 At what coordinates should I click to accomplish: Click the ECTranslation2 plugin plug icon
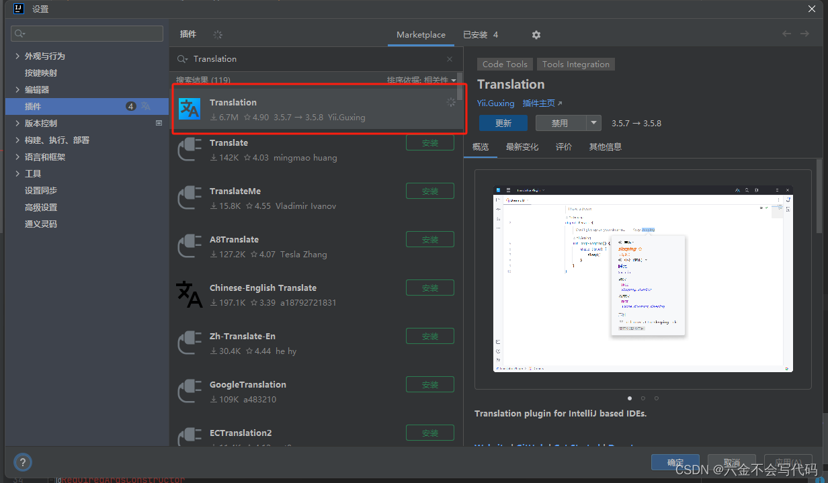(190, 436)
